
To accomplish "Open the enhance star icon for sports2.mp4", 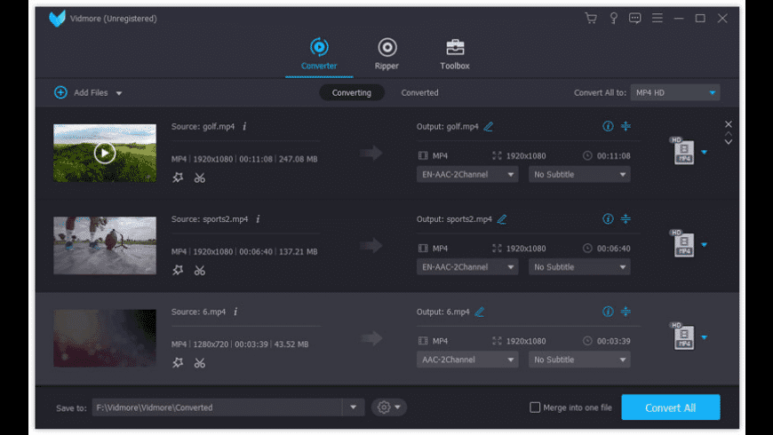I will point(178,270).
